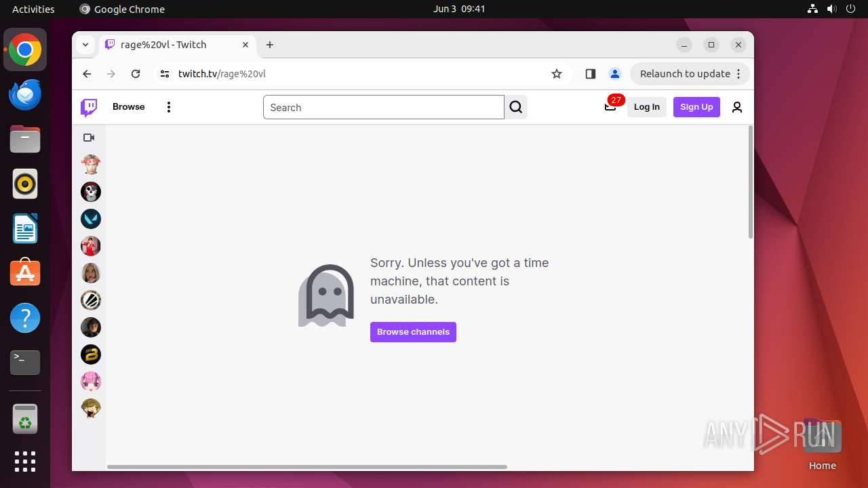Bookmark this page with the star icon
The height and width of the screenshot is (488, 868).
click(x=557, y=74)
